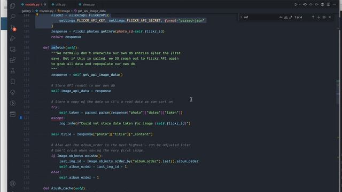Open the Accounts menu in activity bar
Screen dimensions: 342x192
pos(13,183)
